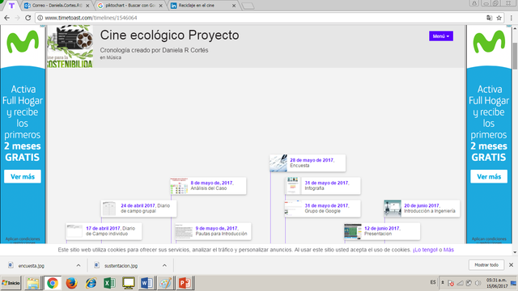This screenshot has height=291, width=518.
Task: Click the Movistar logo in the left ad
Action: (x=23, y=41)
